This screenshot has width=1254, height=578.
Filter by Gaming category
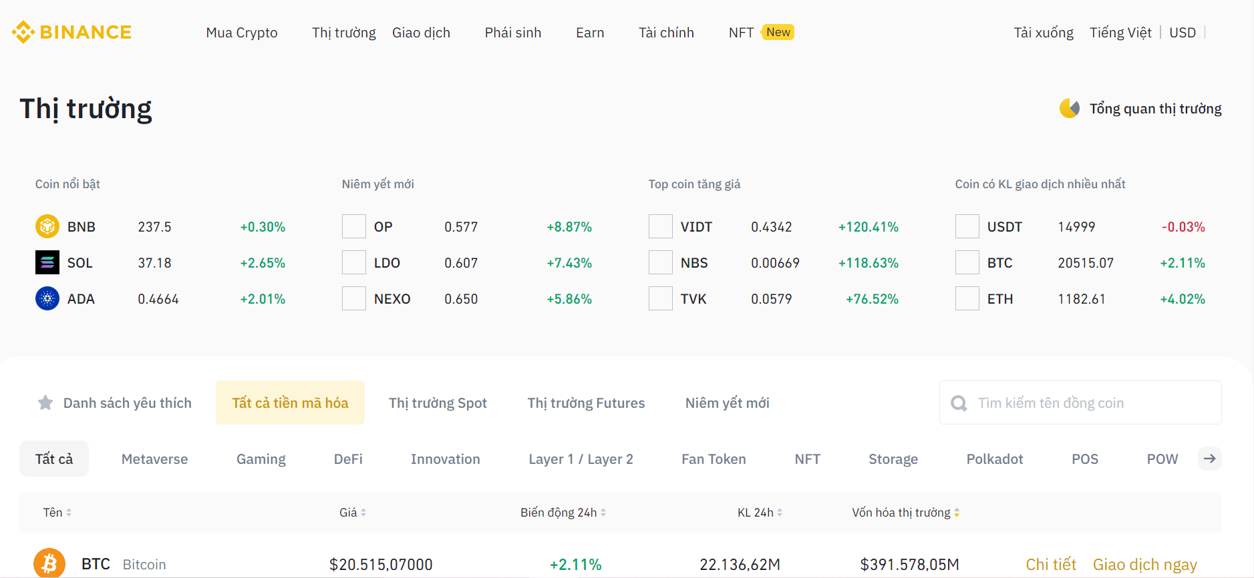[x=261, y=459]
